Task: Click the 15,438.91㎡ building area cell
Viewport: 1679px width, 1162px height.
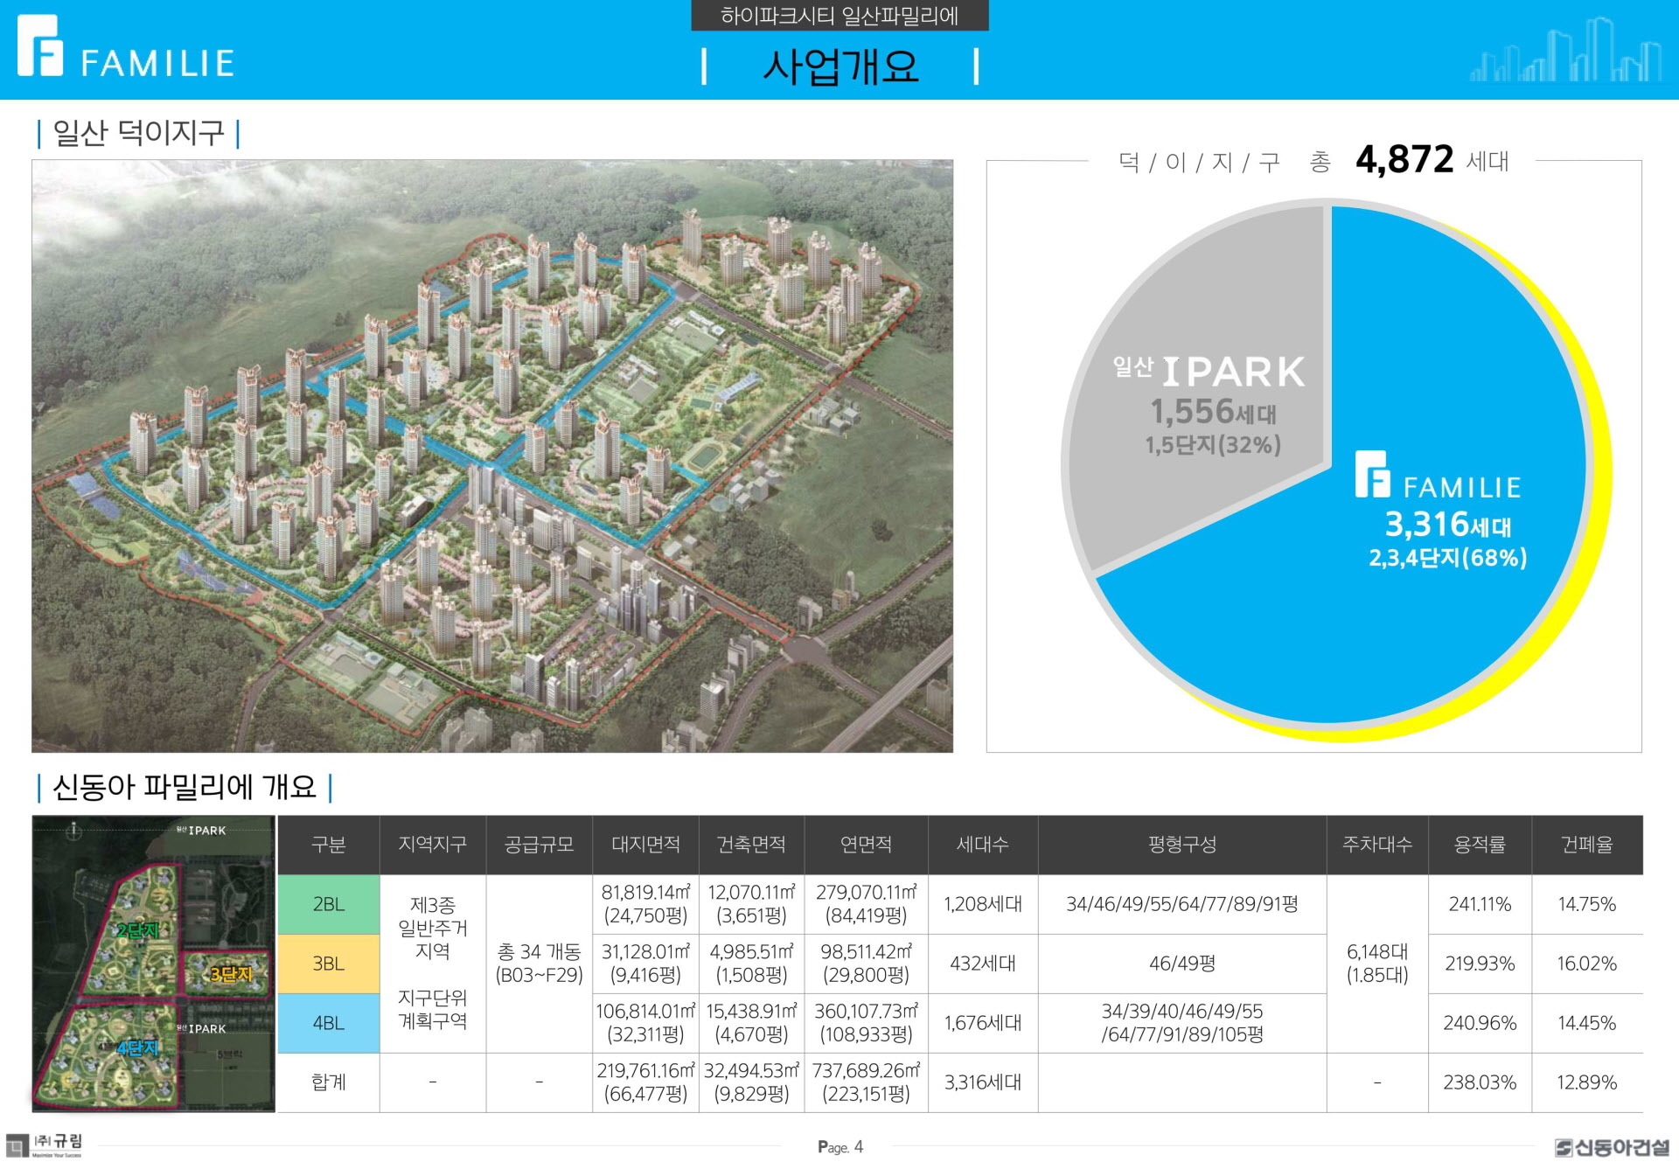Action: click(x=752, y=1023)
